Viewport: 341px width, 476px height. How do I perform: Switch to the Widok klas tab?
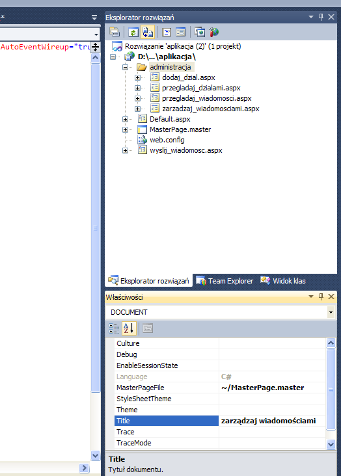point(283,281)
